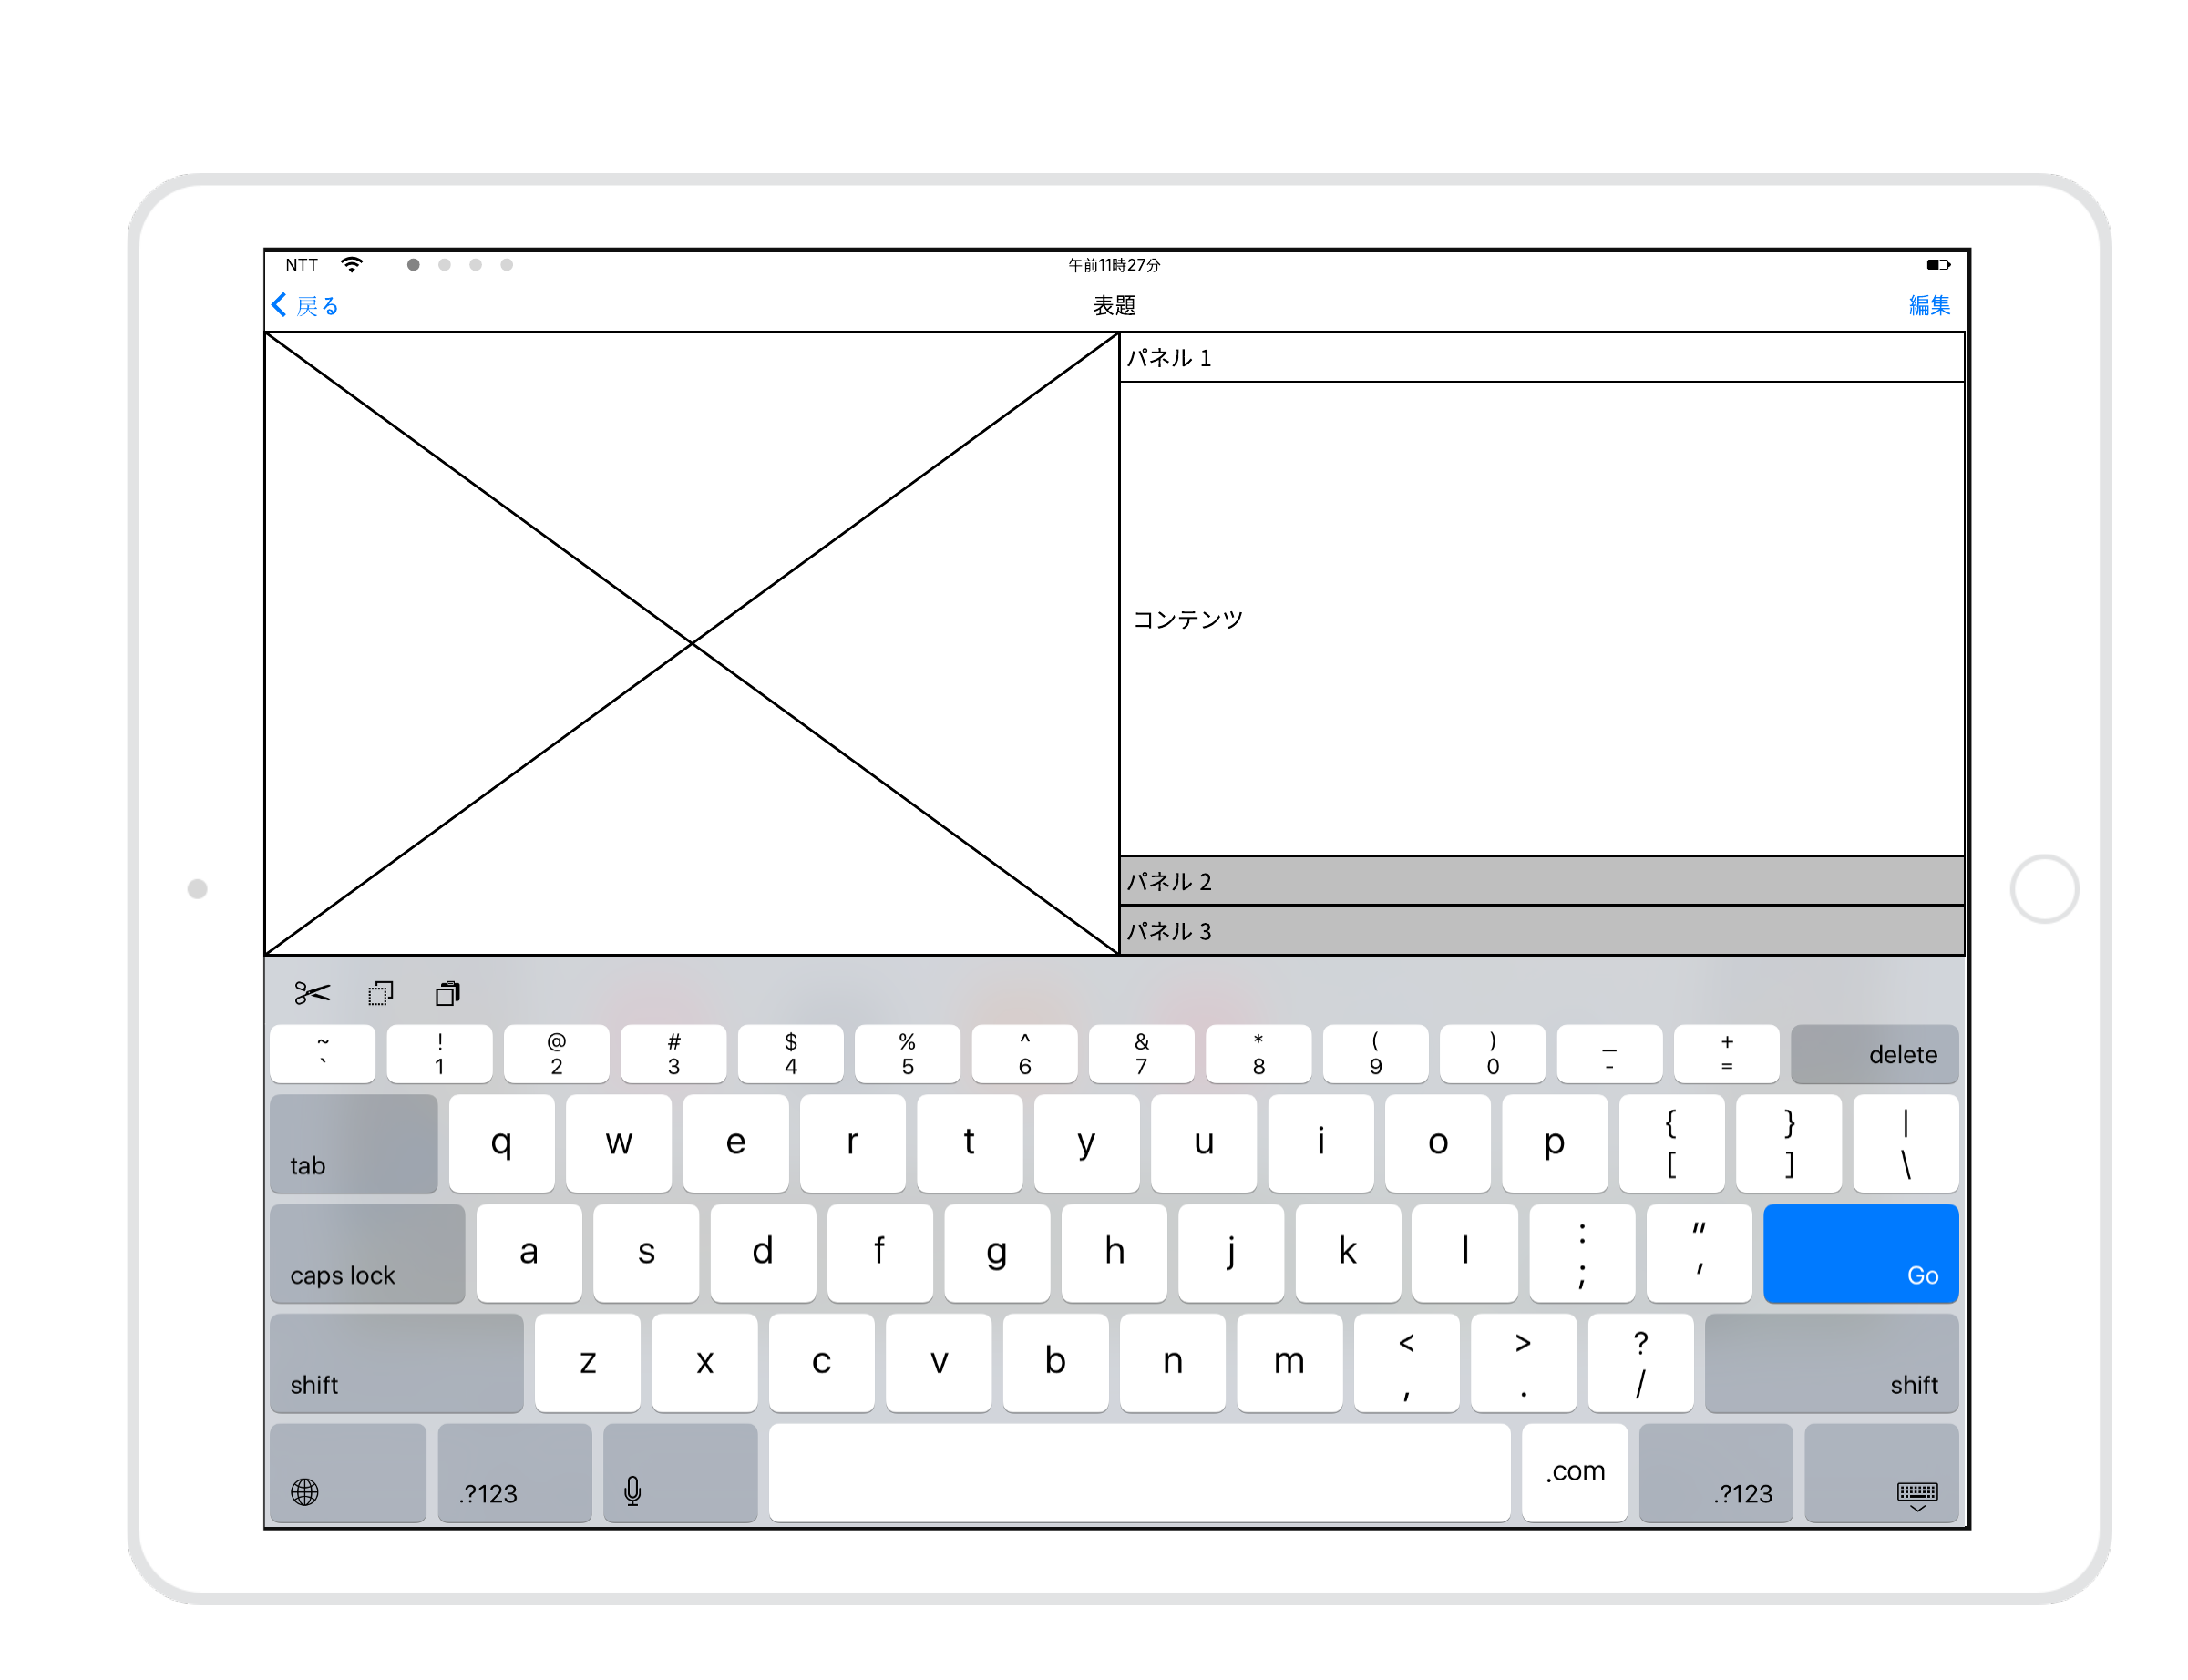The image size is (2188, 1680).
Task: Tap the battery indicator icon
Action: (x=1937, y=265)
